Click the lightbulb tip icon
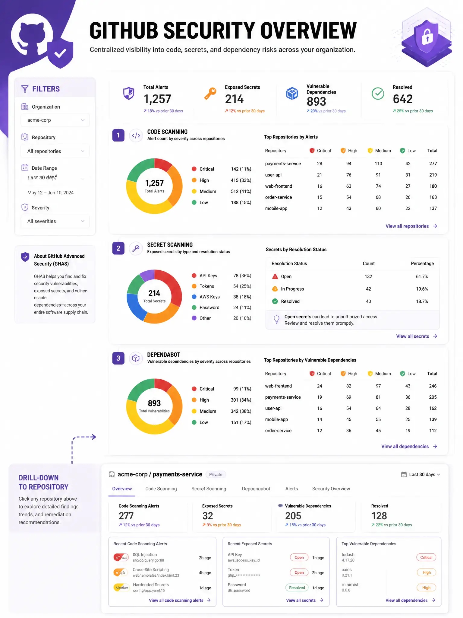 point(276,319)
